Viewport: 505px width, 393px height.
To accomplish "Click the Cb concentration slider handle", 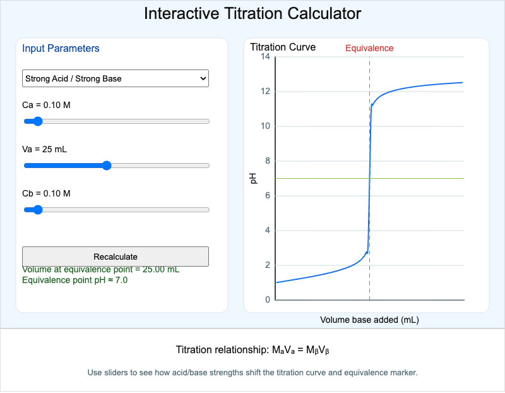I will (37, 209).
